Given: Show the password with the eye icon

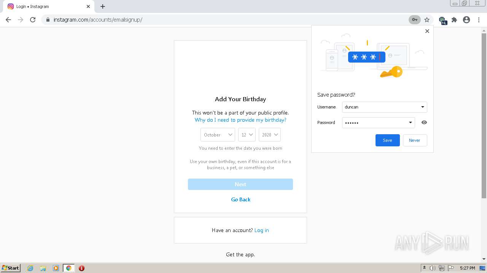Looking at the screenshot, I should point(424,122).
